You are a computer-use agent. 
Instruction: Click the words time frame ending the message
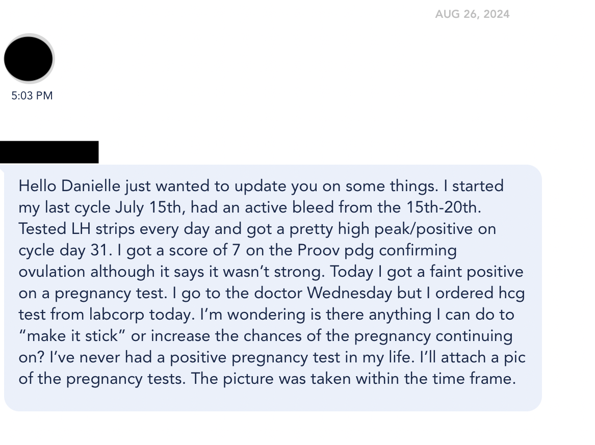474,379
